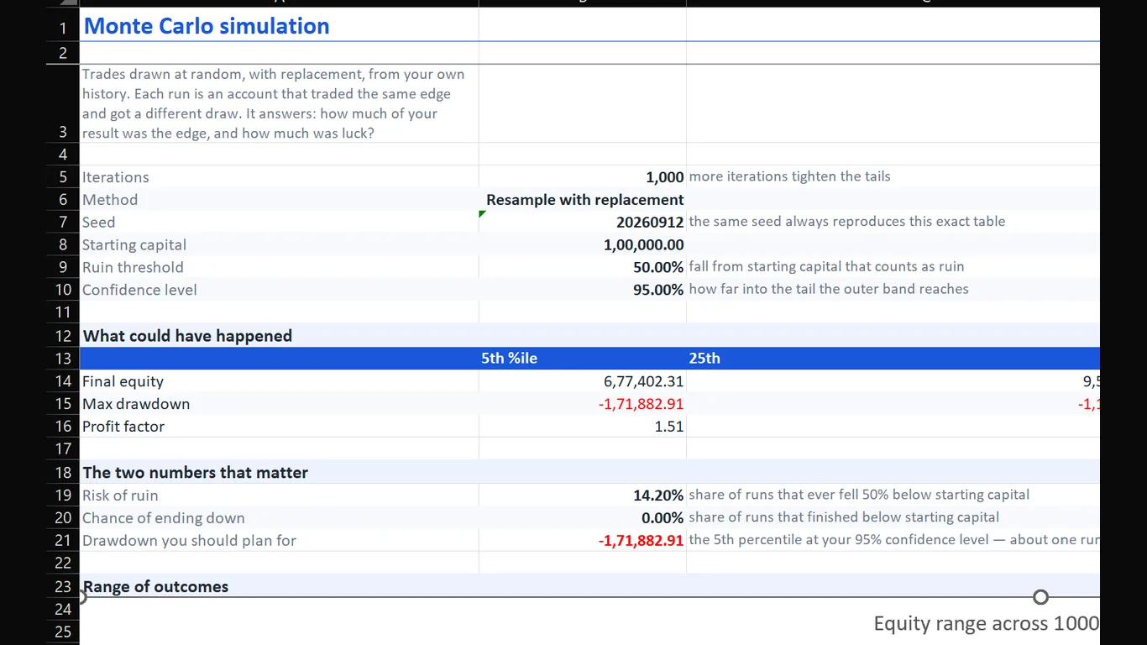Screen dimensions: 1147x645
Task: Click the description paragraph cell in row 3
Action: click(x=279, y=103)
